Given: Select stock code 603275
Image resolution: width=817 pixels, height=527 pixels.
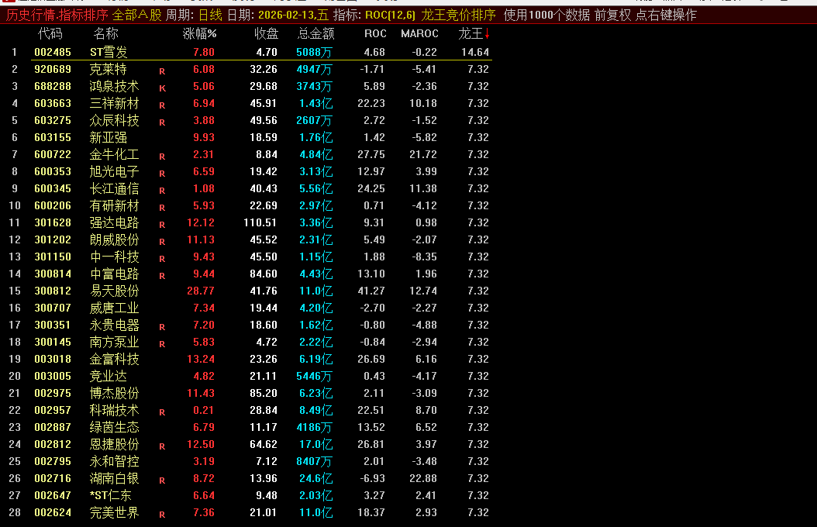Looking at the screenshot, I should (53, 120).
